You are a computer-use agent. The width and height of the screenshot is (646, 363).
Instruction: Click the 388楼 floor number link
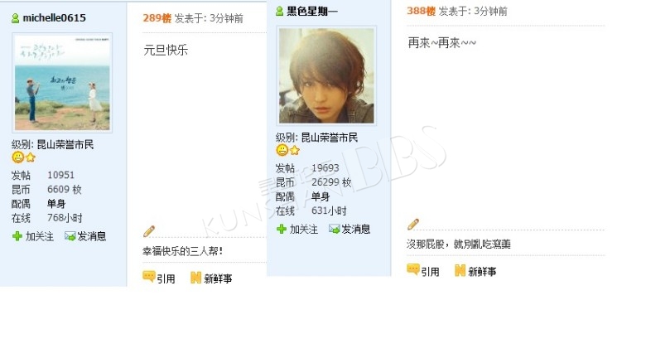pyautogui.click(x=421, y=11)
